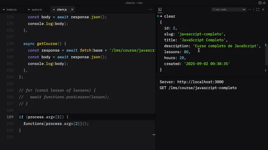Maximize the terminal panel
Viewport: 268px width, 150px height.
[x=258, y=10]
